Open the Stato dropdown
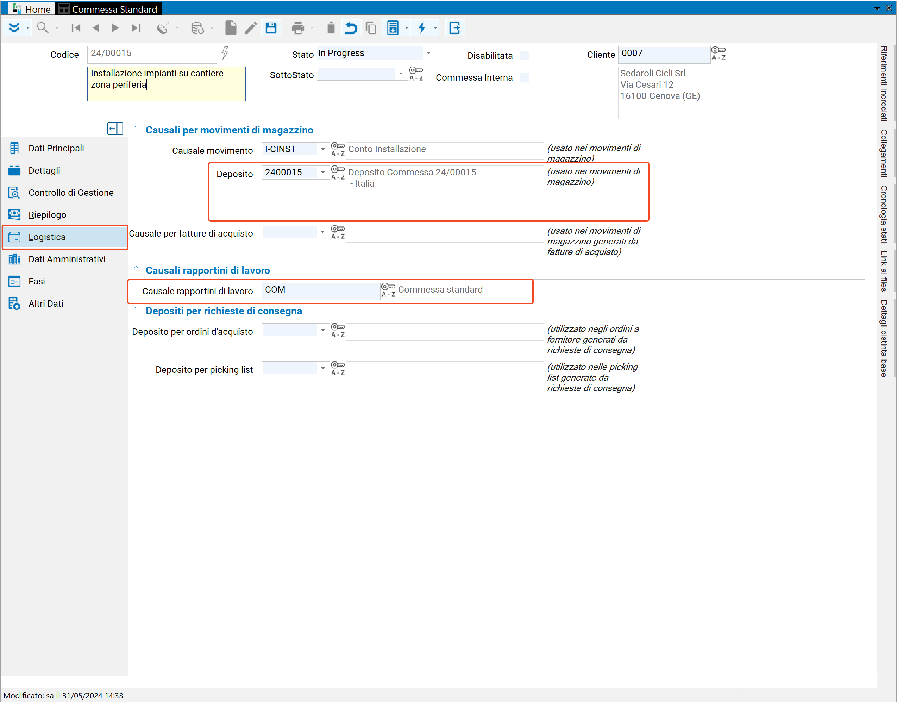Screen dimensions: 897x702 click(x=428, y=53)
